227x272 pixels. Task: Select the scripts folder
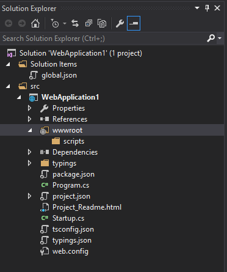[x=74, y=141]
